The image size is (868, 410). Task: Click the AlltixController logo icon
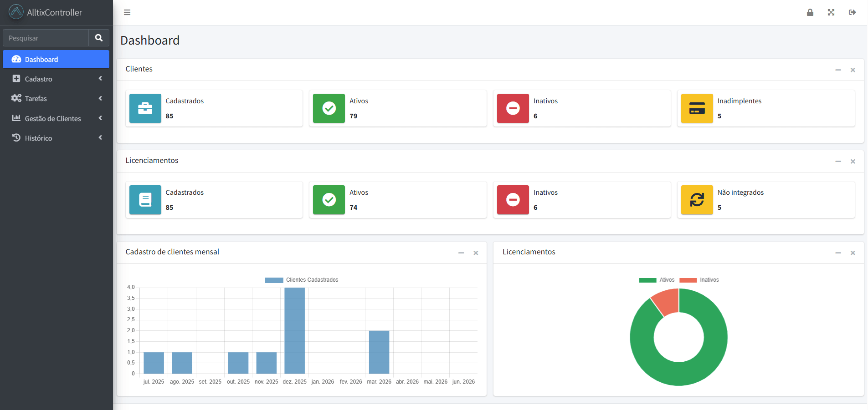(16, 12)
